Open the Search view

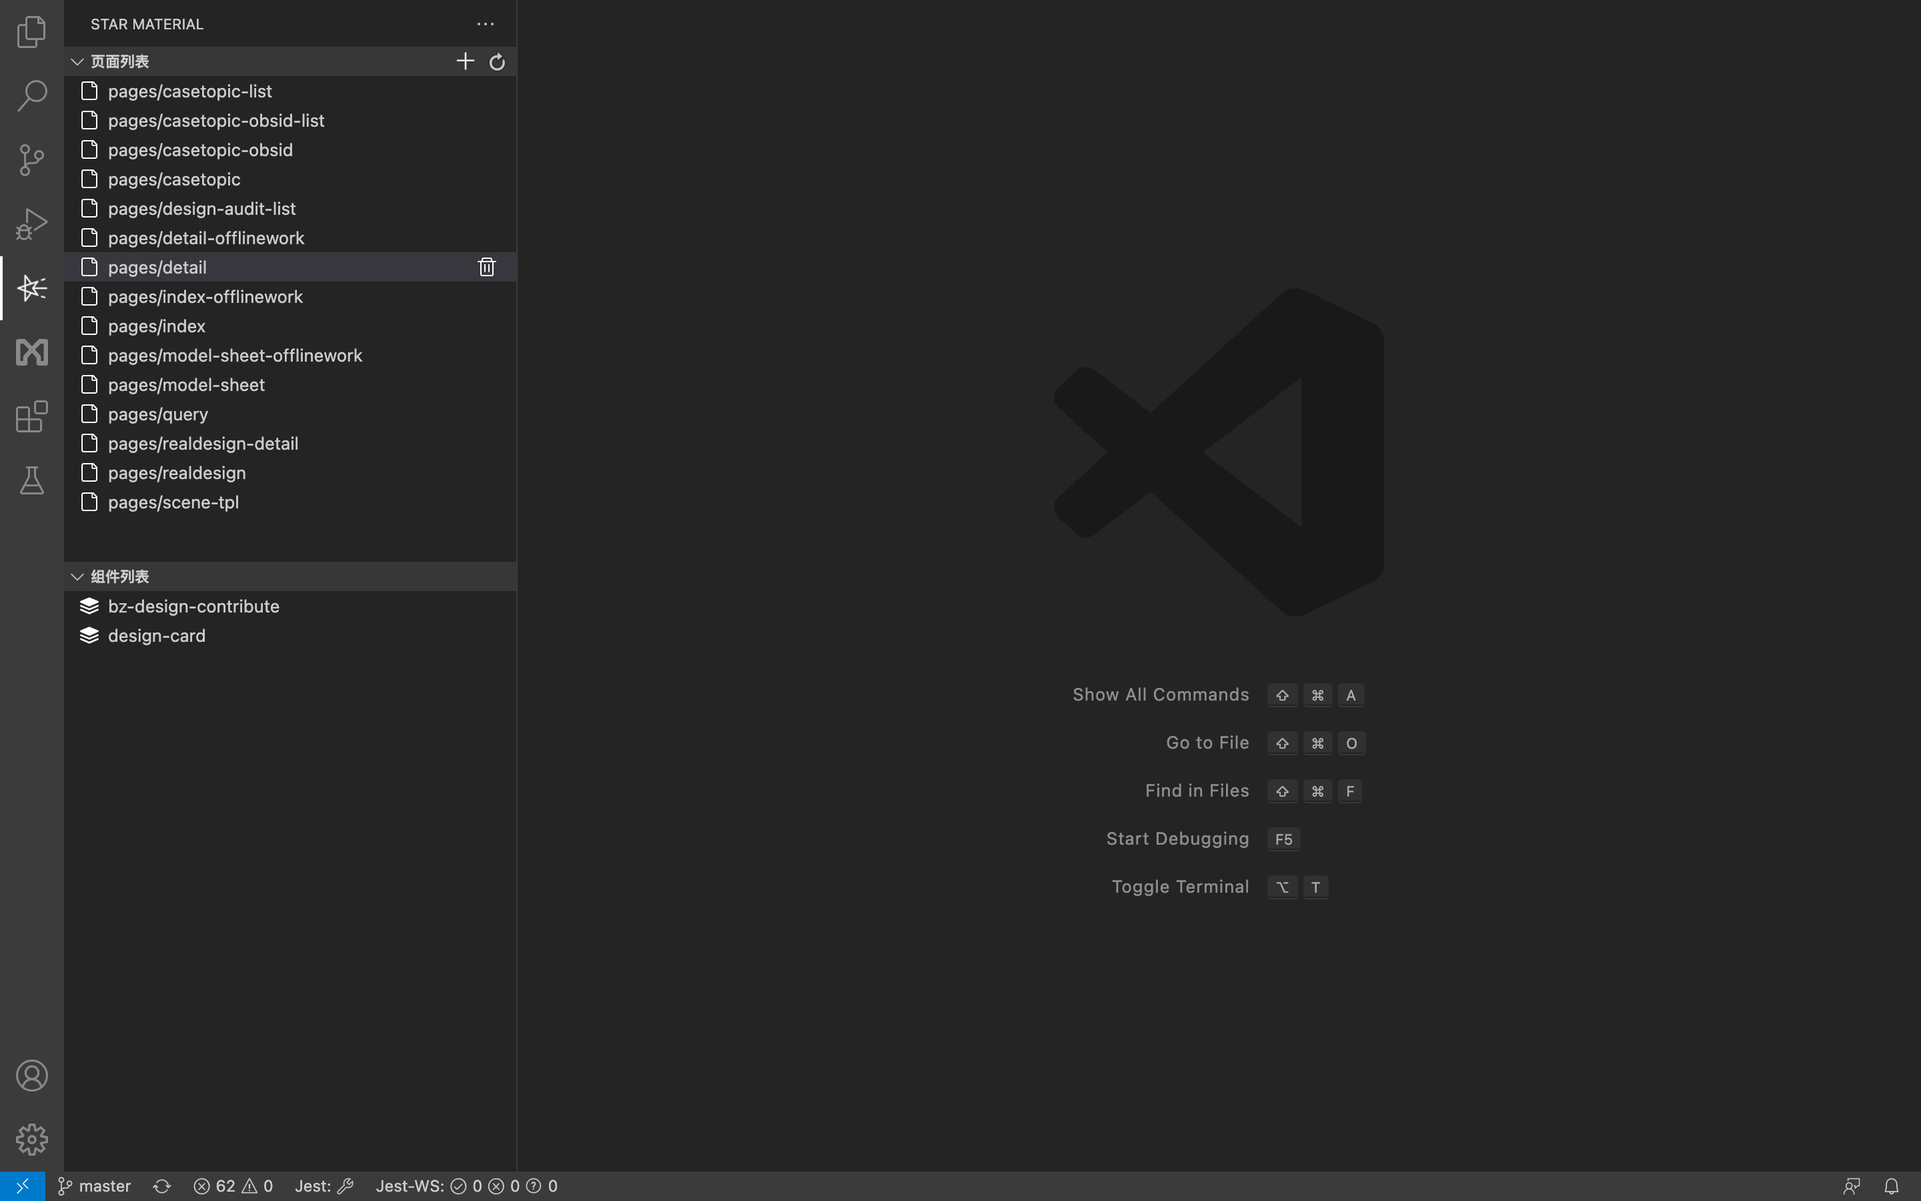tap(32, 95)
